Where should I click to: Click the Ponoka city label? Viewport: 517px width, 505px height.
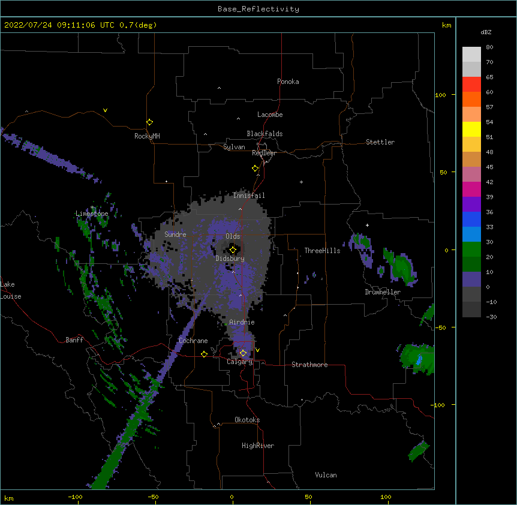(x=288, y=82)
